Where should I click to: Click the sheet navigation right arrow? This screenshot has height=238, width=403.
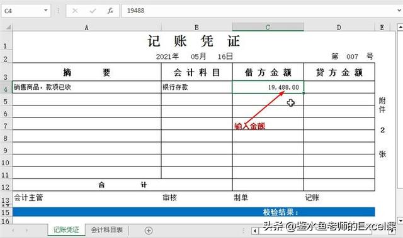(x=26, y=230)
